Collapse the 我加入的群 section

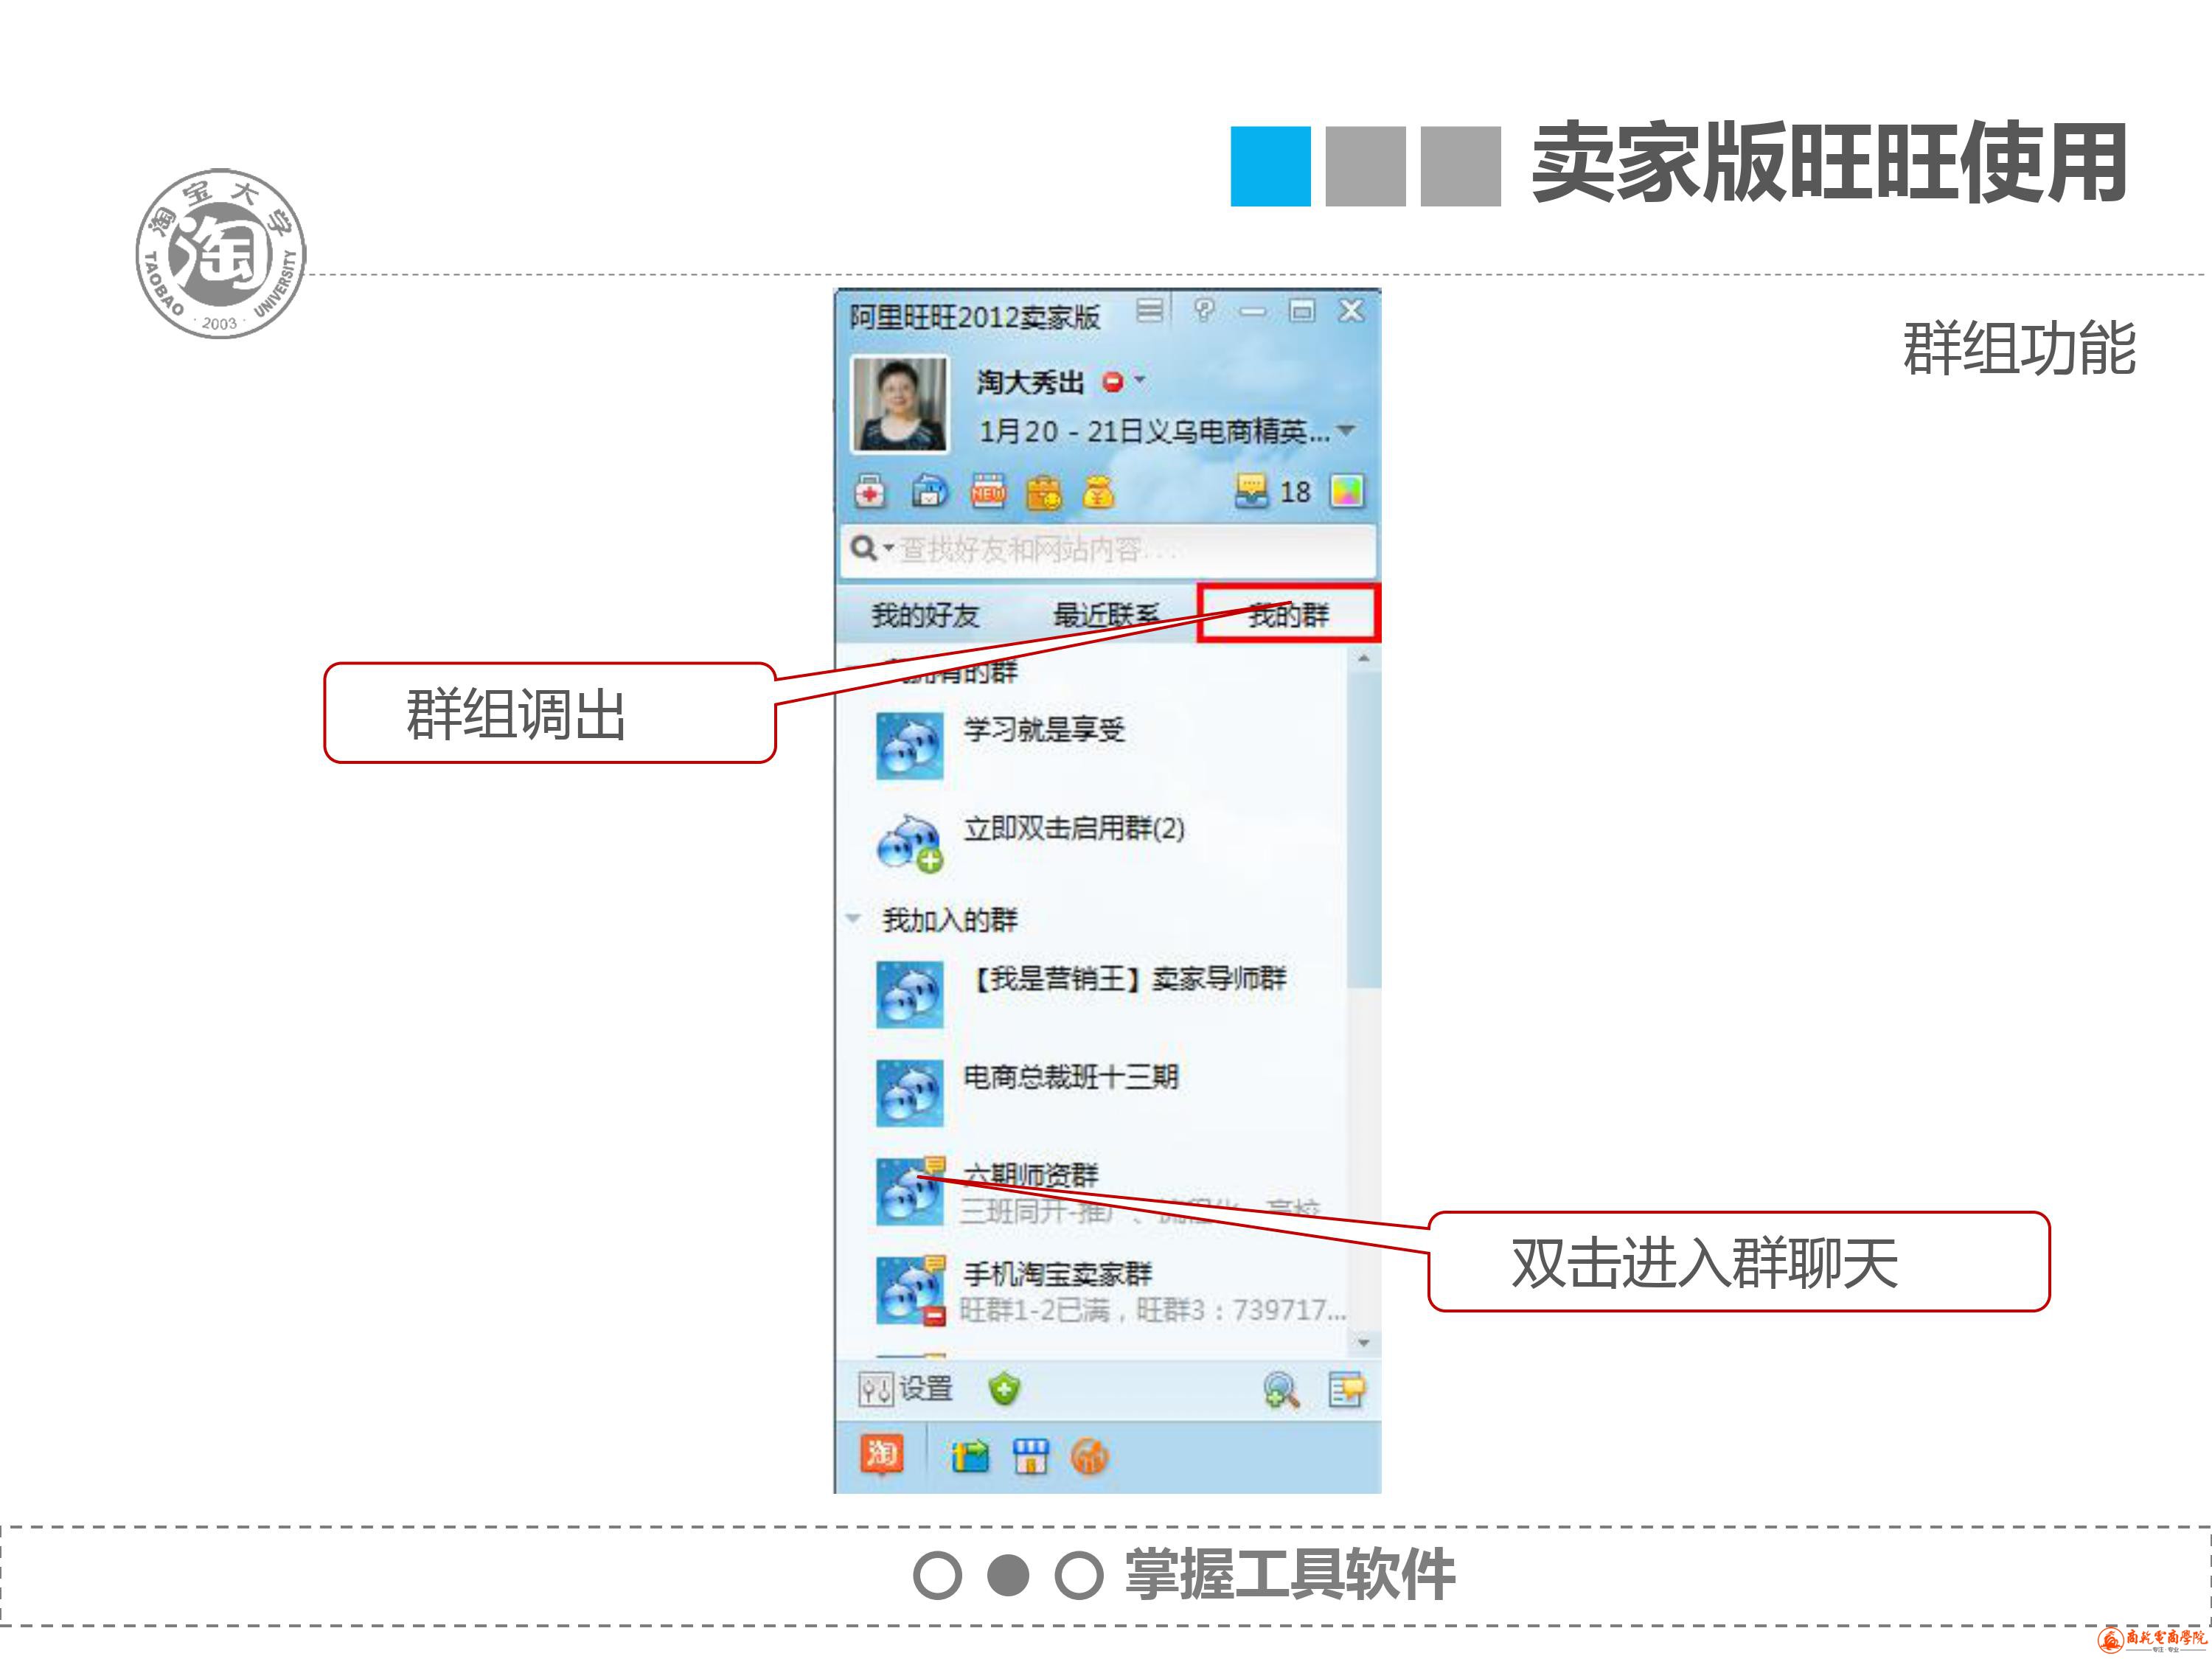coord(854,918)
